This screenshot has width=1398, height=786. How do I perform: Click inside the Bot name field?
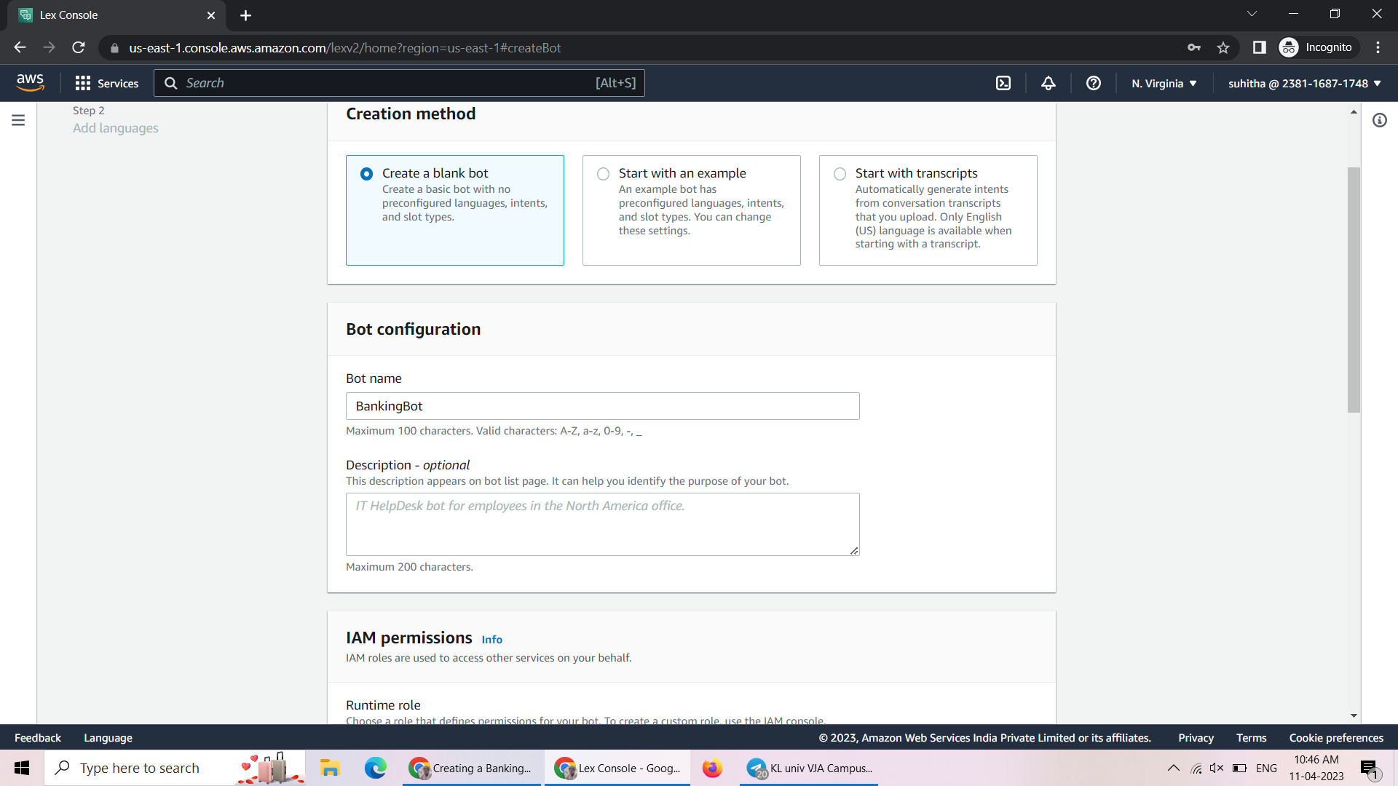click(602, 406)
